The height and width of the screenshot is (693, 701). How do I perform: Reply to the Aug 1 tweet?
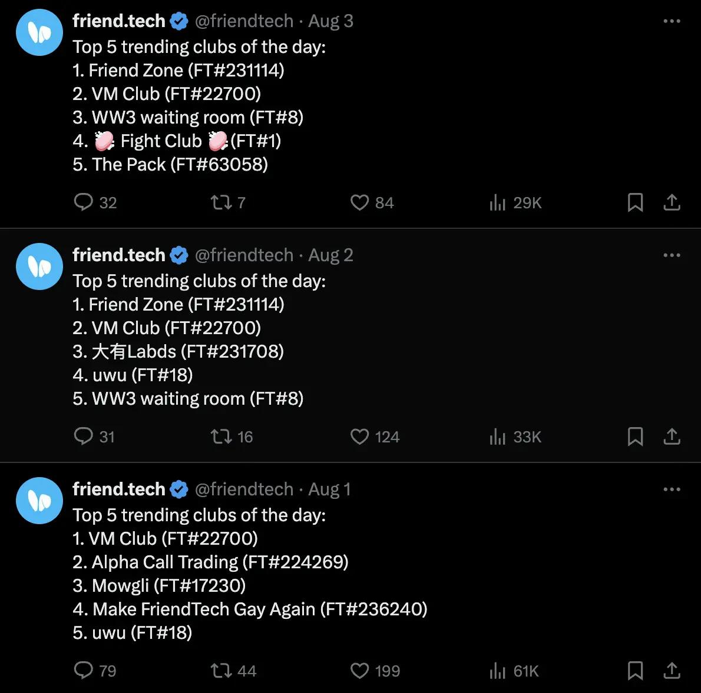(84, 671)
